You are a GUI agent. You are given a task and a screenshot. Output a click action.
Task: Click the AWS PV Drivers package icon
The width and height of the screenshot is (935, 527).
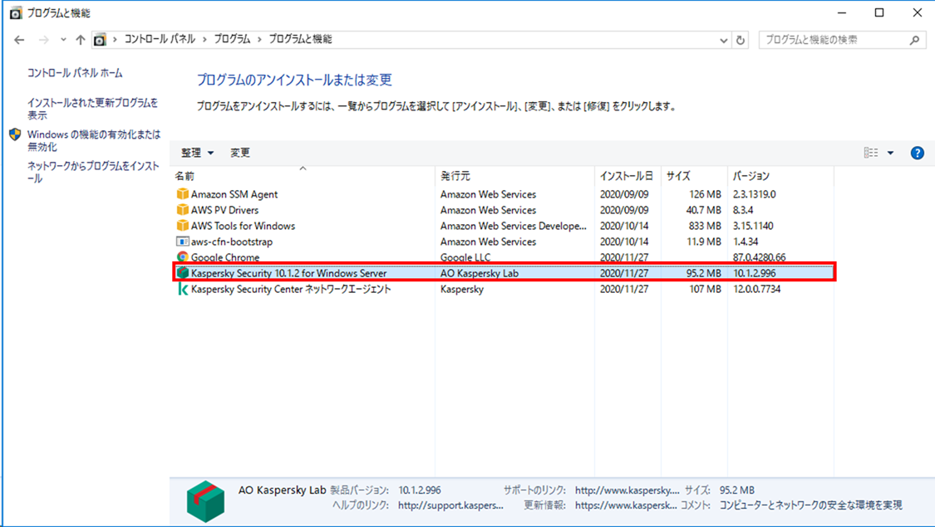pyautogui.click(x=183, y=210)
